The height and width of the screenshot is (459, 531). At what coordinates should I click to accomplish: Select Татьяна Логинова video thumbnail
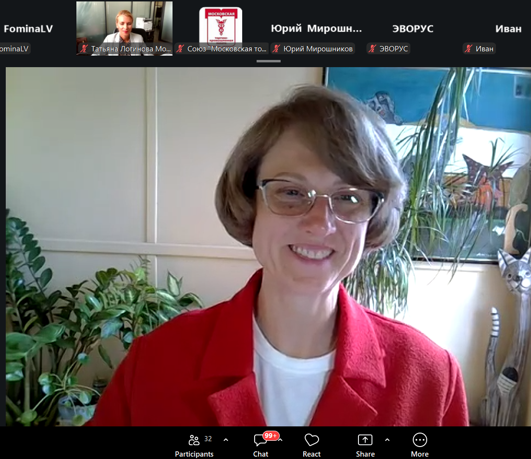124,28
